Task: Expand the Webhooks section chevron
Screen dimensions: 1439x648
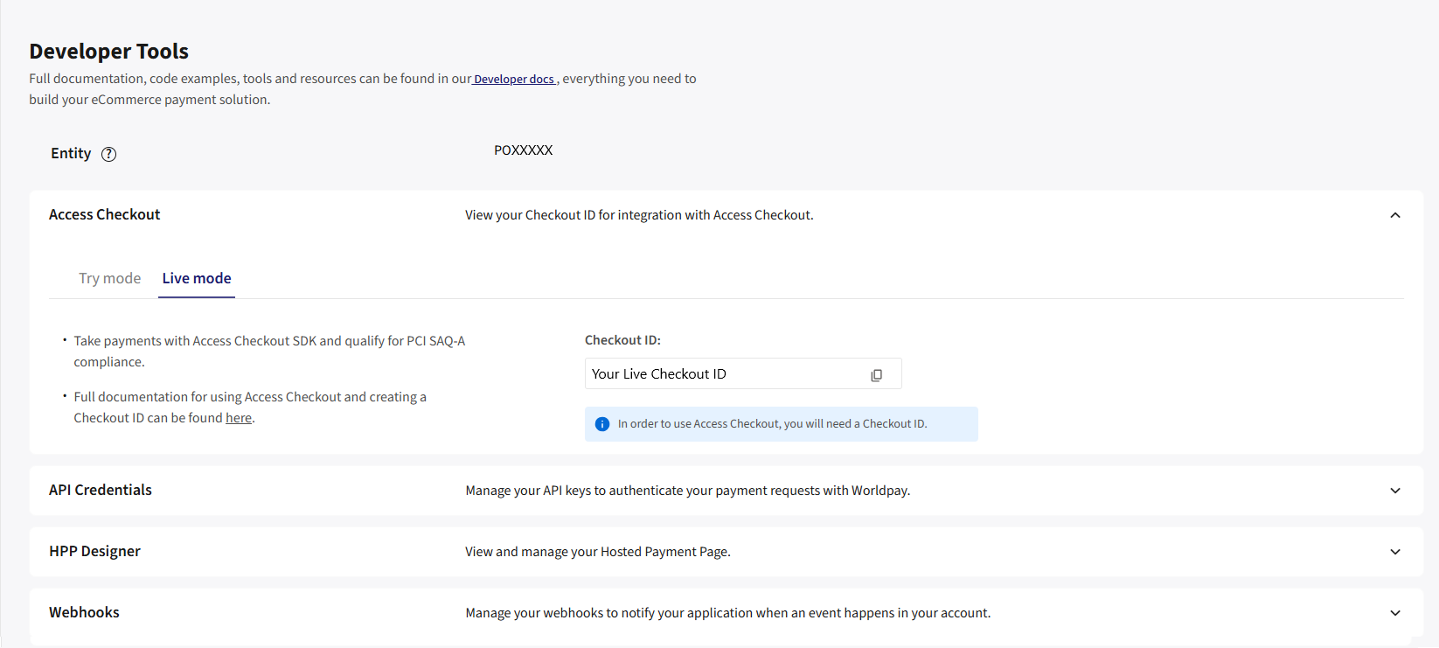Action: coord(1395,613)
